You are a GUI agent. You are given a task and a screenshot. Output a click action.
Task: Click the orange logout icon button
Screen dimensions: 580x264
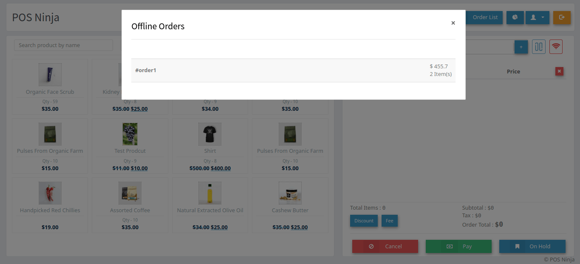(562, 17)
